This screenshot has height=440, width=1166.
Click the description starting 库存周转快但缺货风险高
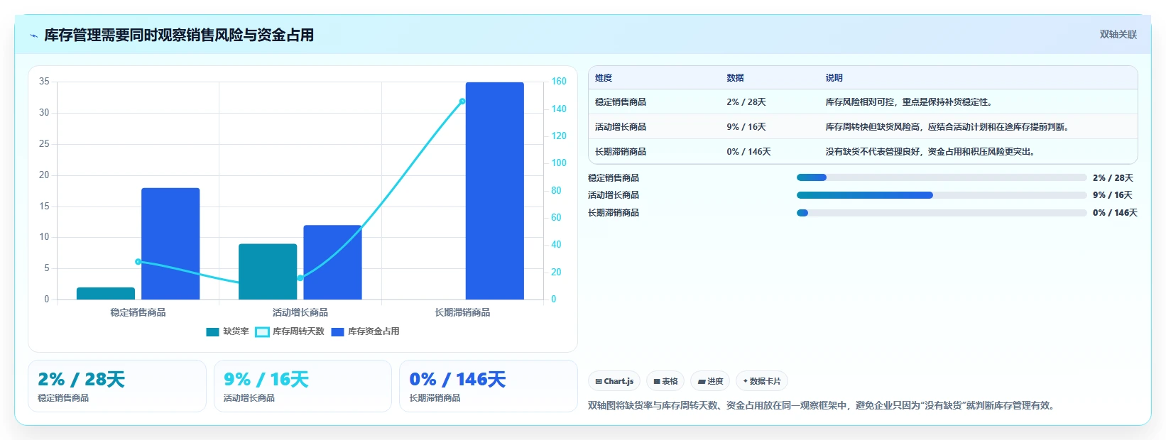(947, 127)
